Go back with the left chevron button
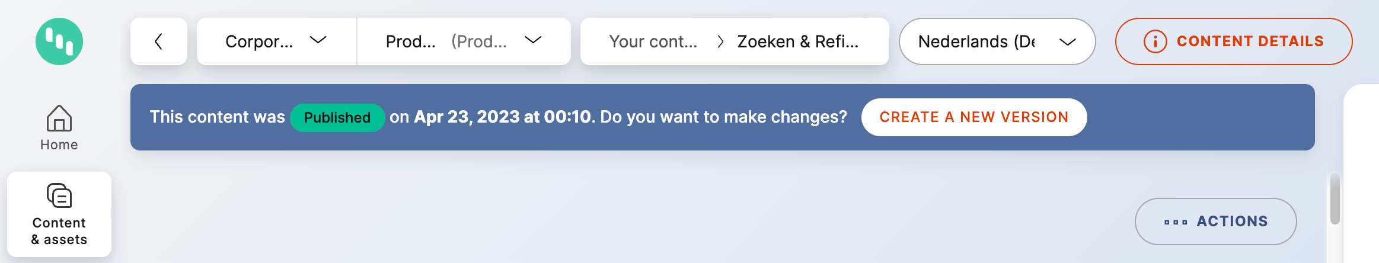1379x263 pixels. click(x=158, y=41)
